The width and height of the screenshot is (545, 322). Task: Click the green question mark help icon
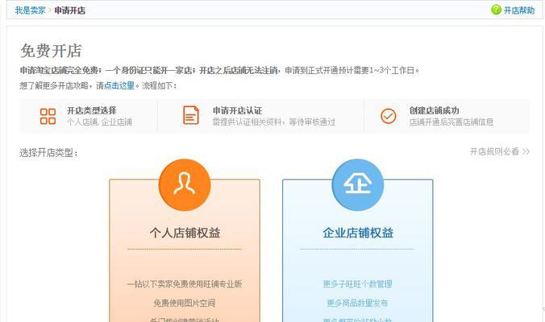tap(496, 10)
